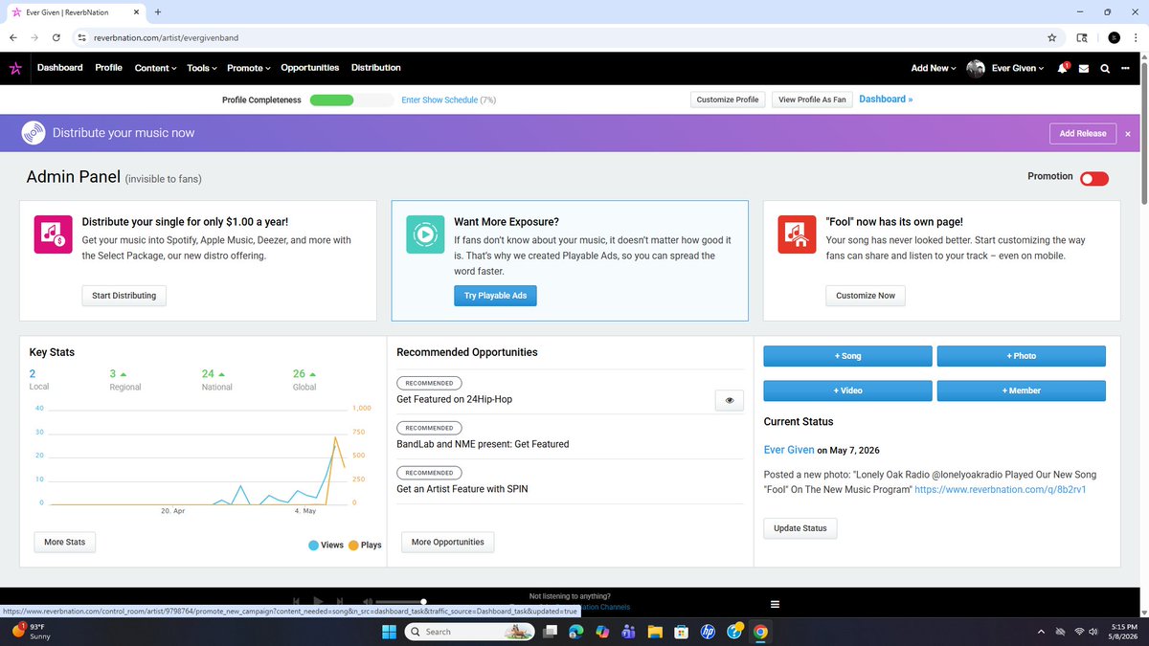Click View Profile As Fan button

click(812, 100)
